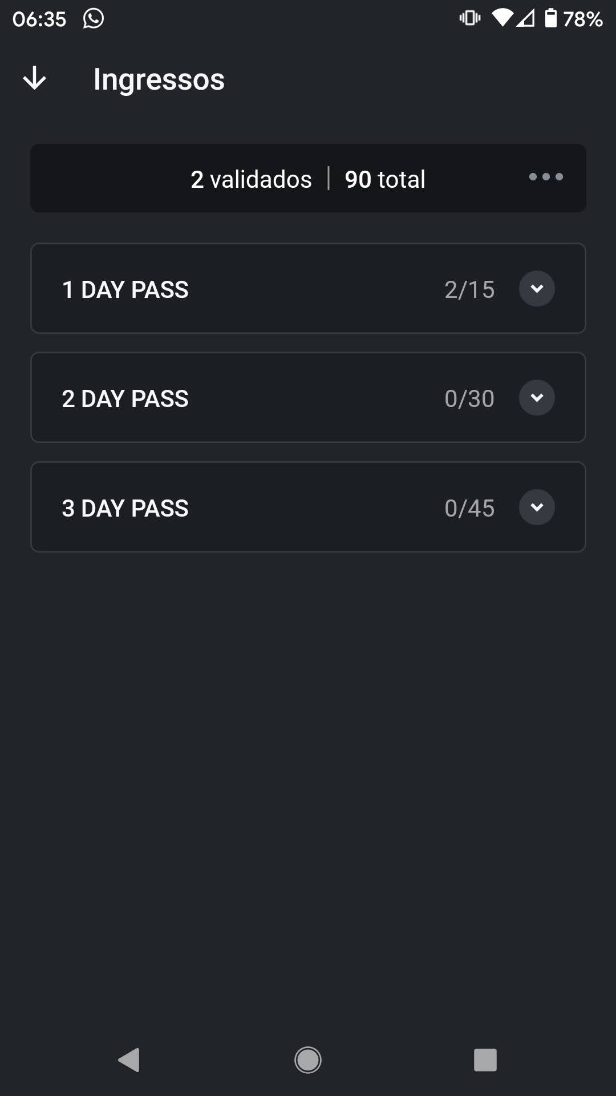The width and height of the screenshot is (616, 1096).
Task: Tap the Android home navigation button
Action: point(308,1060)
